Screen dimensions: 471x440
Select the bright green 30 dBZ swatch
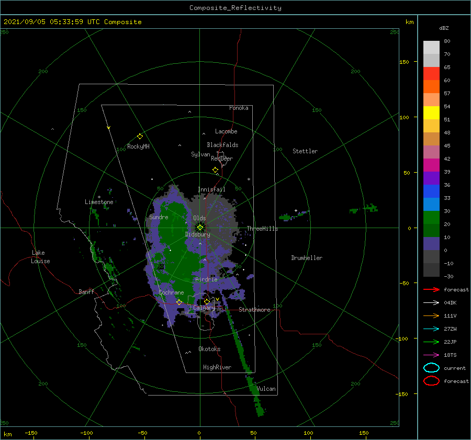(431, 217)
